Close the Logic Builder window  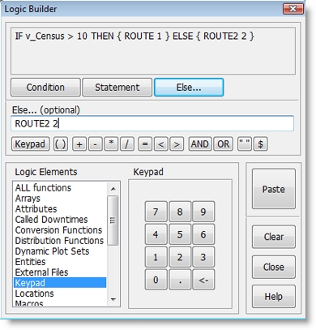click(293, 9)
